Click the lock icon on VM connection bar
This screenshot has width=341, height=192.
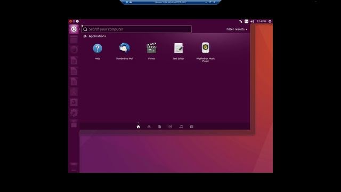pos(131,2)
